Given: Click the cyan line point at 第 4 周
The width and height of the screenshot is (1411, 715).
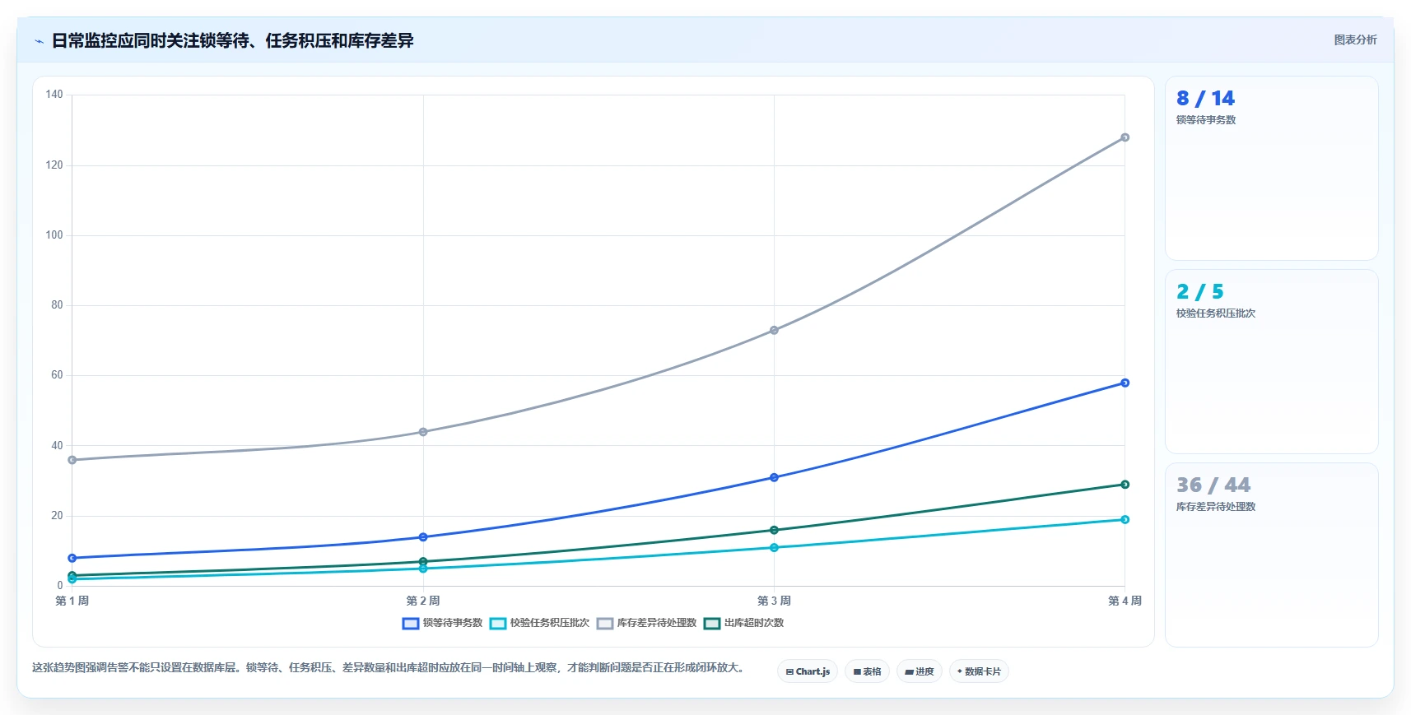Looking at the screenshot, I should click(x=1125, y=519).
